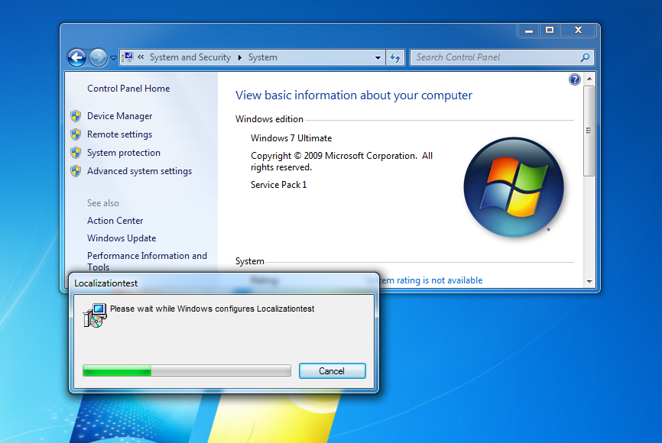Click the shield icon beside Remote settings
The height and width of the screenshot is (443, 662).
pos(76,134)
